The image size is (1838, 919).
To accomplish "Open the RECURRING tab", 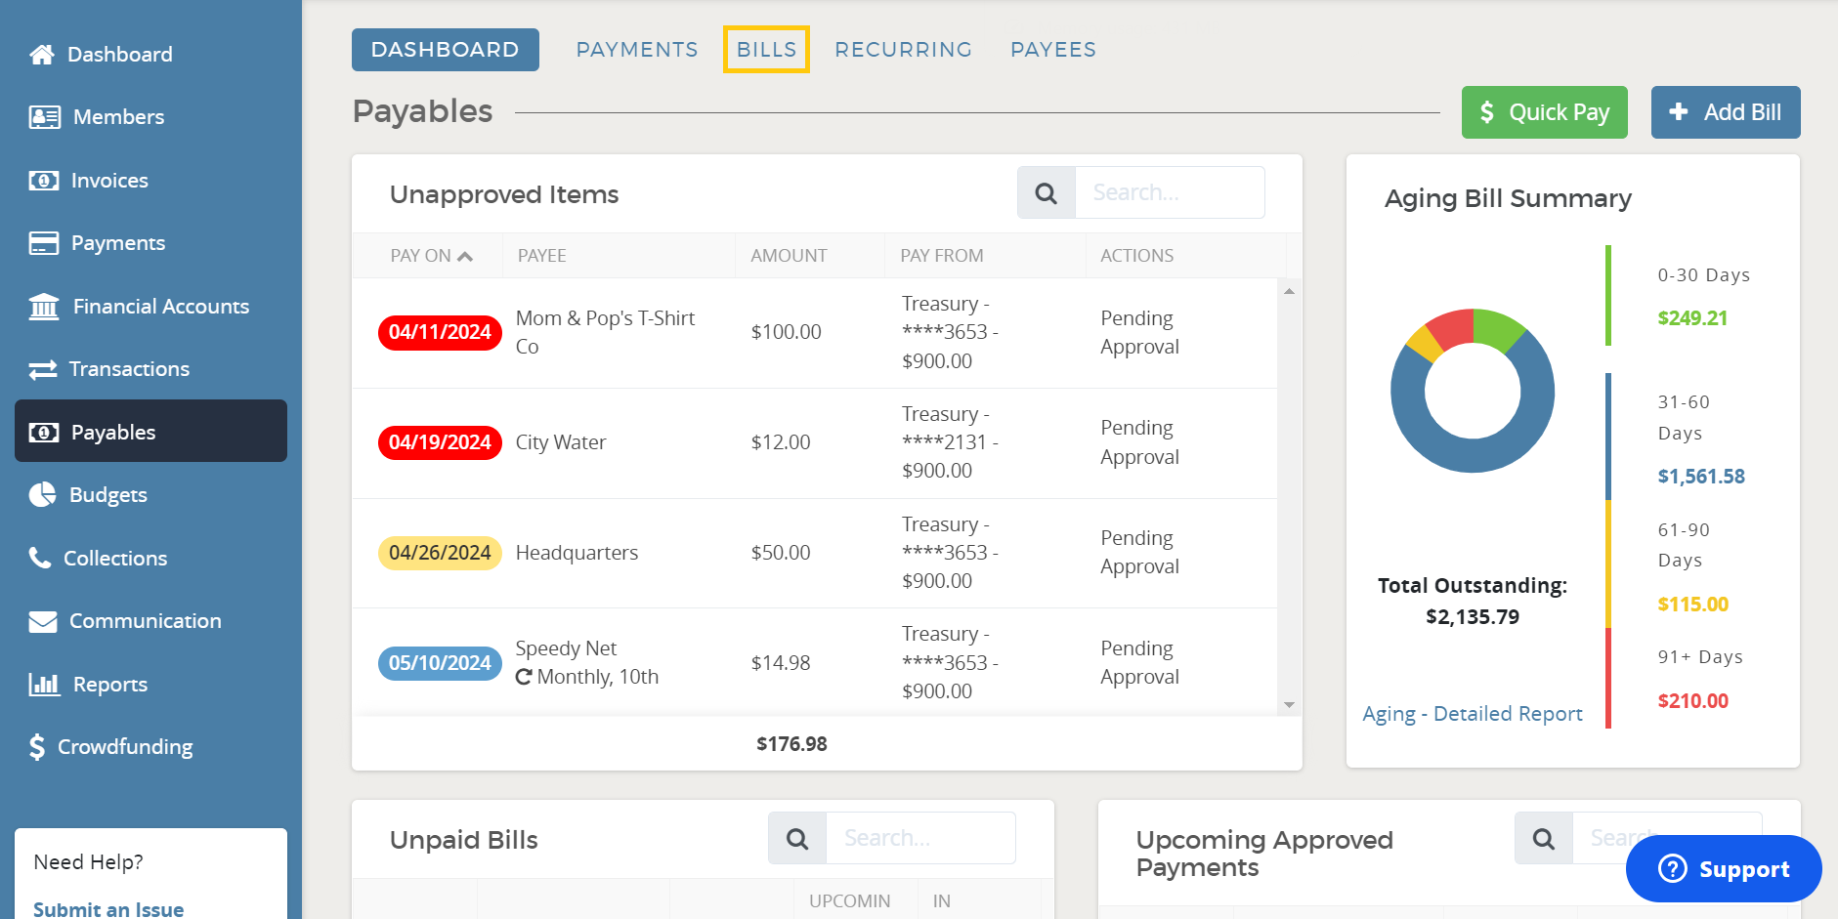I will pyautogui.click(x=903, y=50).
